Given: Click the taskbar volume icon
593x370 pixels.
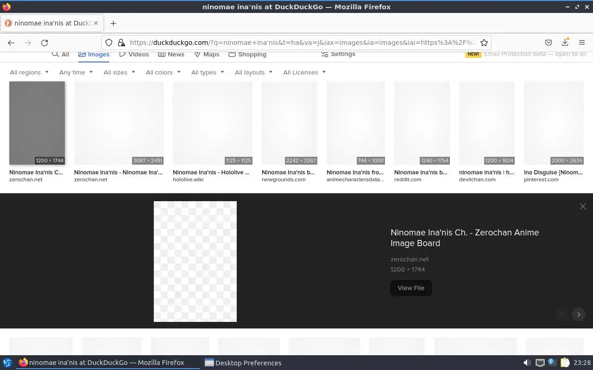Looking at the screenshot, I should point(527,363).
